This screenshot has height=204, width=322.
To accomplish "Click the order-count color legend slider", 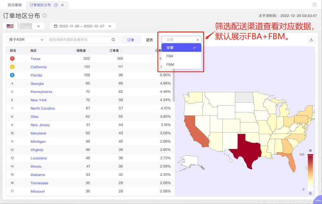I will [310, 172].
